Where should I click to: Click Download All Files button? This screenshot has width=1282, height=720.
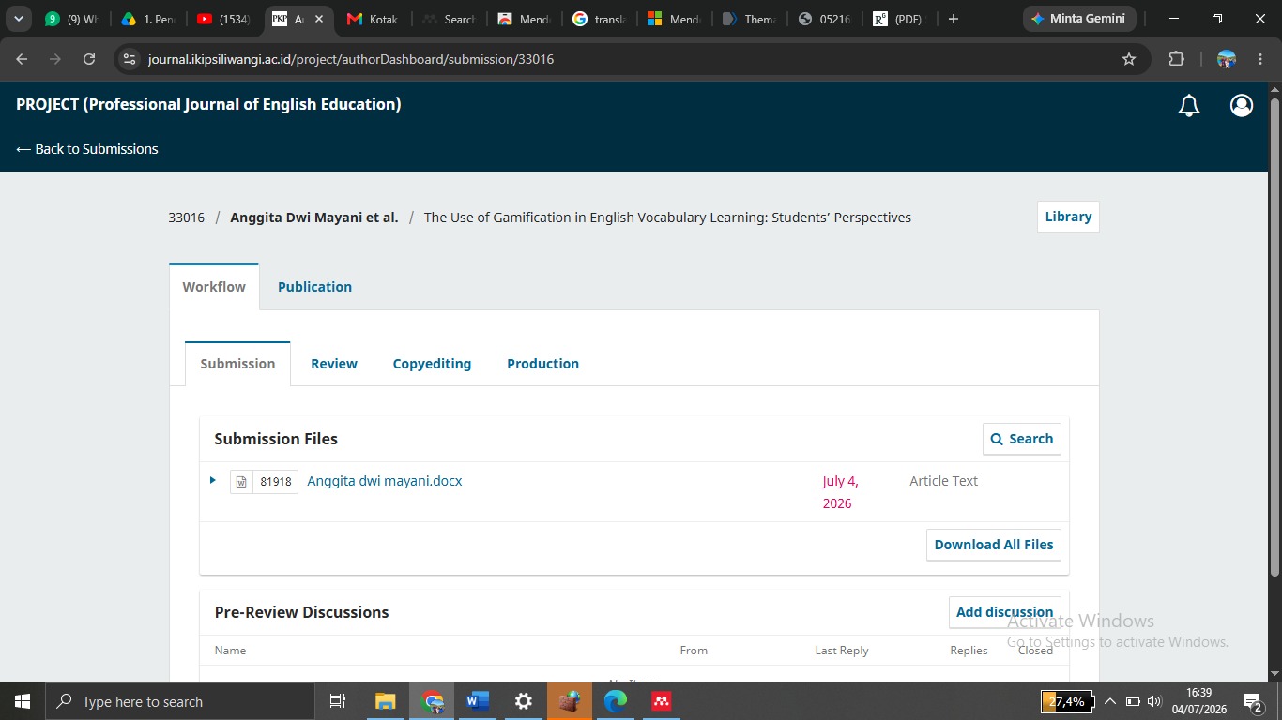click(x=994, y=545)
